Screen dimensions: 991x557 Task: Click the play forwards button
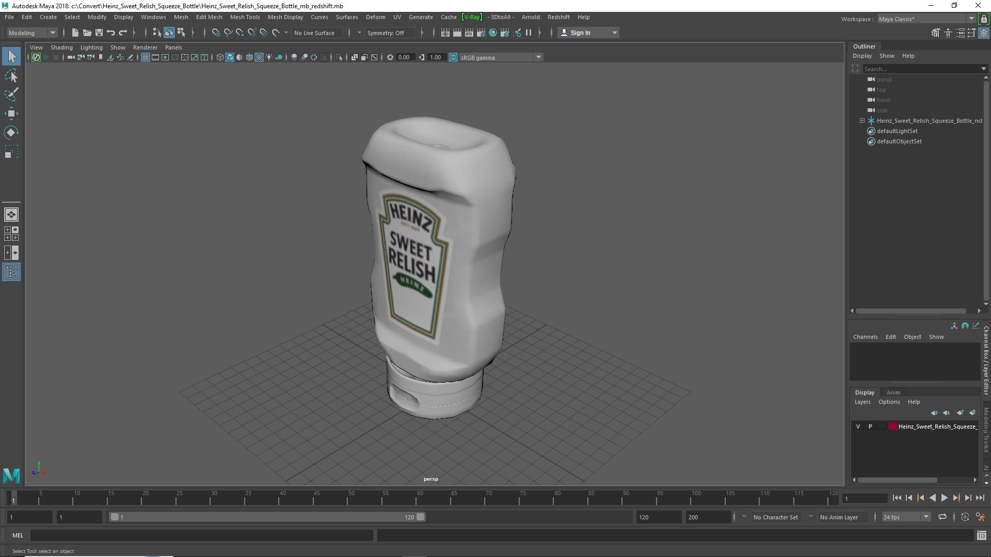click(x=944, y=498)
